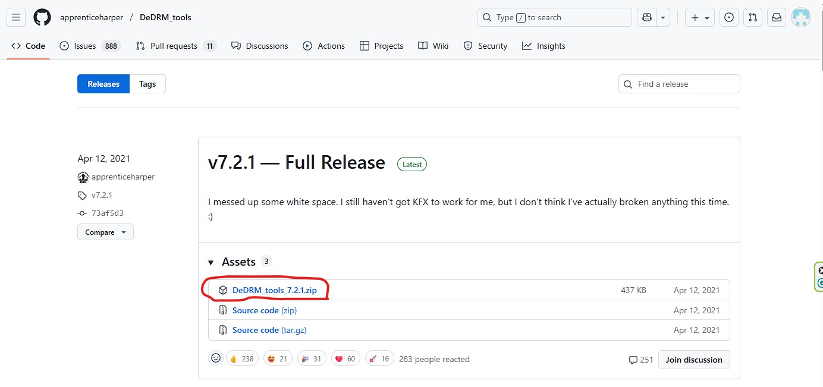The height and width of the screenshot is (387, 823).
Task: Open commit 73af5d3 link
Action: pyautogui.click(x=107, y=213)
